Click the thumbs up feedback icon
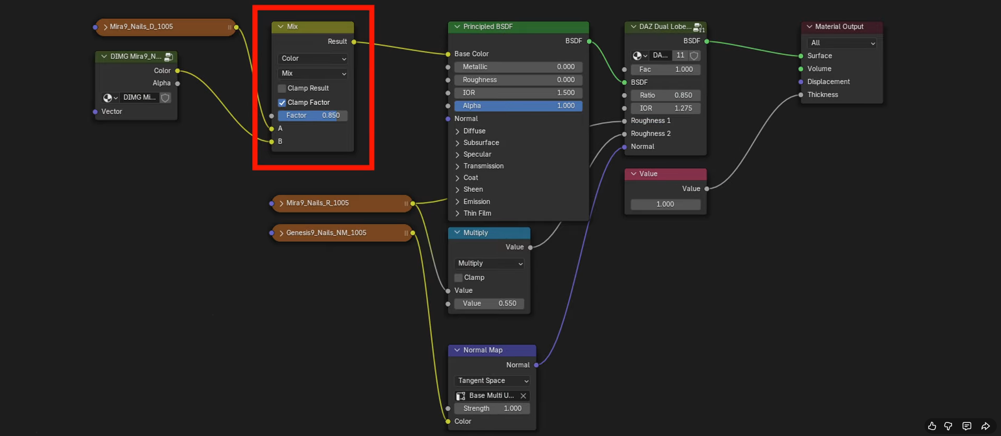The width and height of the screenshot is (1001, 436). (x=932, y=426)
